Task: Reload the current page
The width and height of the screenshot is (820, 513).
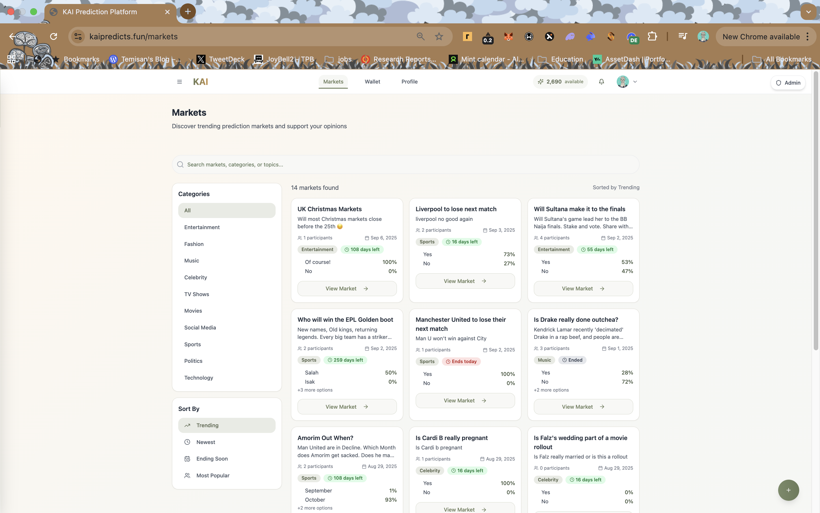Action: [x=54, y=37]
